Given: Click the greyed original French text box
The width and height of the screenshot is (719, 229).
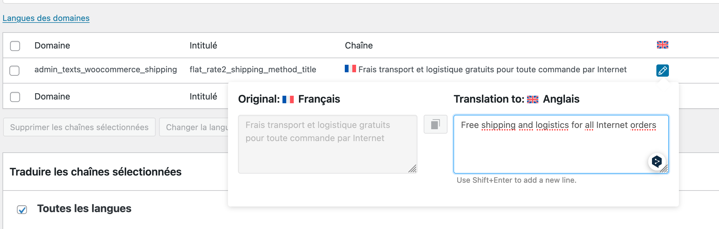Looking at the screenshot, I should coord(328,144).
